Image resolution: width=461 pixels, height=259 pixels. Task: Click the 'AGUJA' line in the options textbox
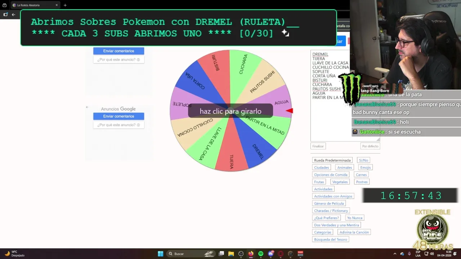pyautogui.click(x=319, y=93)
